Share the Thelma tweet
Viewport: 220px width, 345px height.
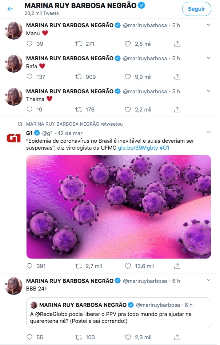coord(177,109)
